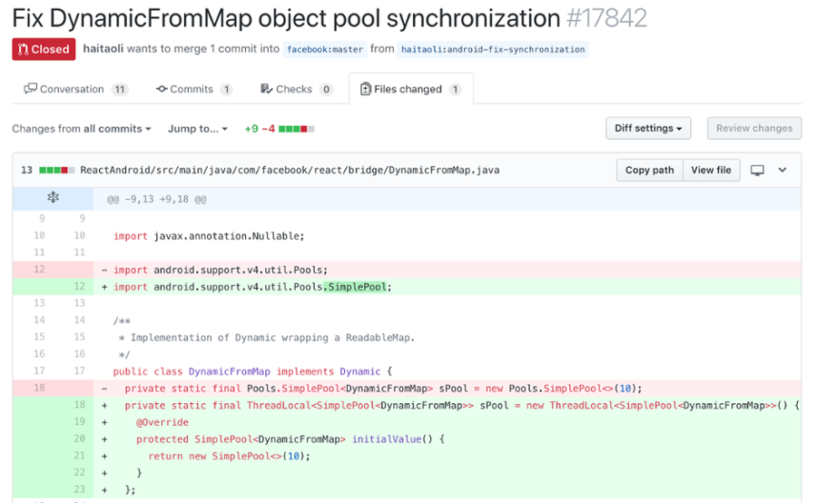This screenshot has width=817, height=503.
Task: Click the Checks tab checklist icon
Action: tap(266, 89)
